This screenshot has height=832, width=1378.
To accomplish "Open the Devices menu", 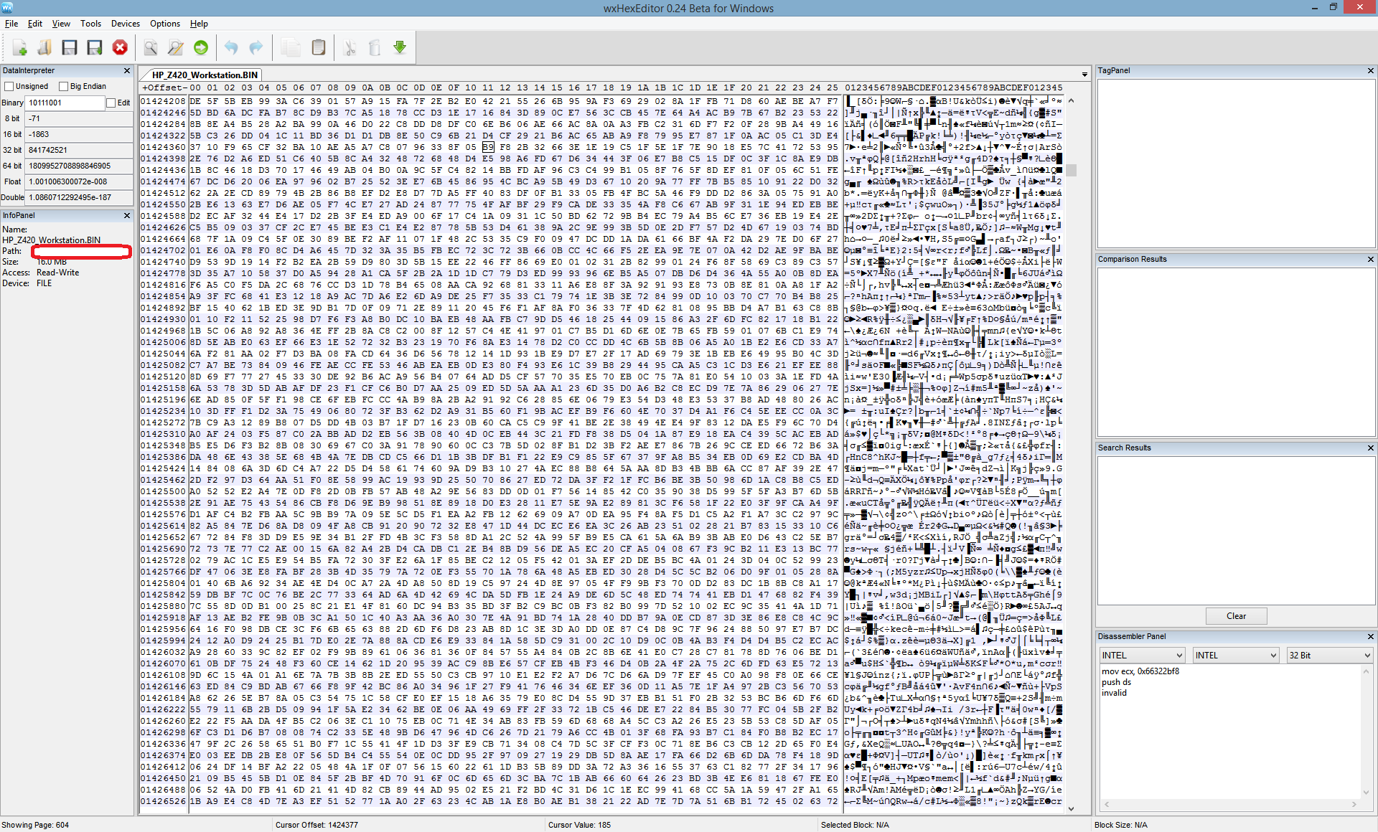I will pyautogui.click(x=126, y=24).
